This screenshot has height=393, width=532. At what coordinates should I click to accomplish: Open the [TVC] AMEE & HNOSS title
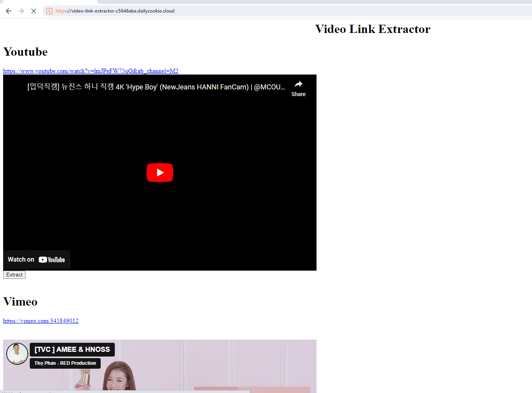(72, 349)
